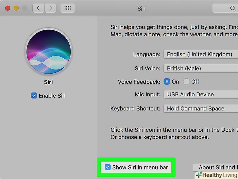Turn Voice Feedback Off
Viewport: 238px width, 179px height.
click(x=186, y=82)
